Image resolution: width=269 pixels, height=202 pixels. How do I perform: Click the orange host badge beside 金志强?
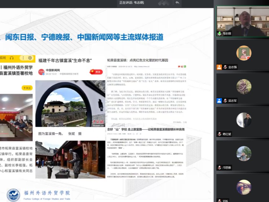219,67
